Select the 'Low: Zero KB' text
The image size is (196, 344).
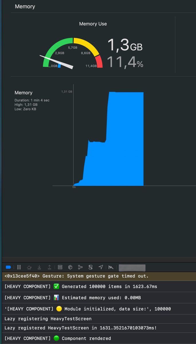26,109
